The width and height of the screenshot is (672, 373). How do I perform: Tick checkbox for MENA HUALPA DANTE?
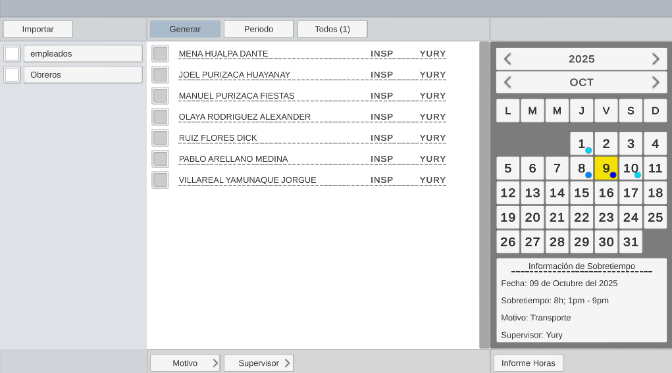(160, 54)
